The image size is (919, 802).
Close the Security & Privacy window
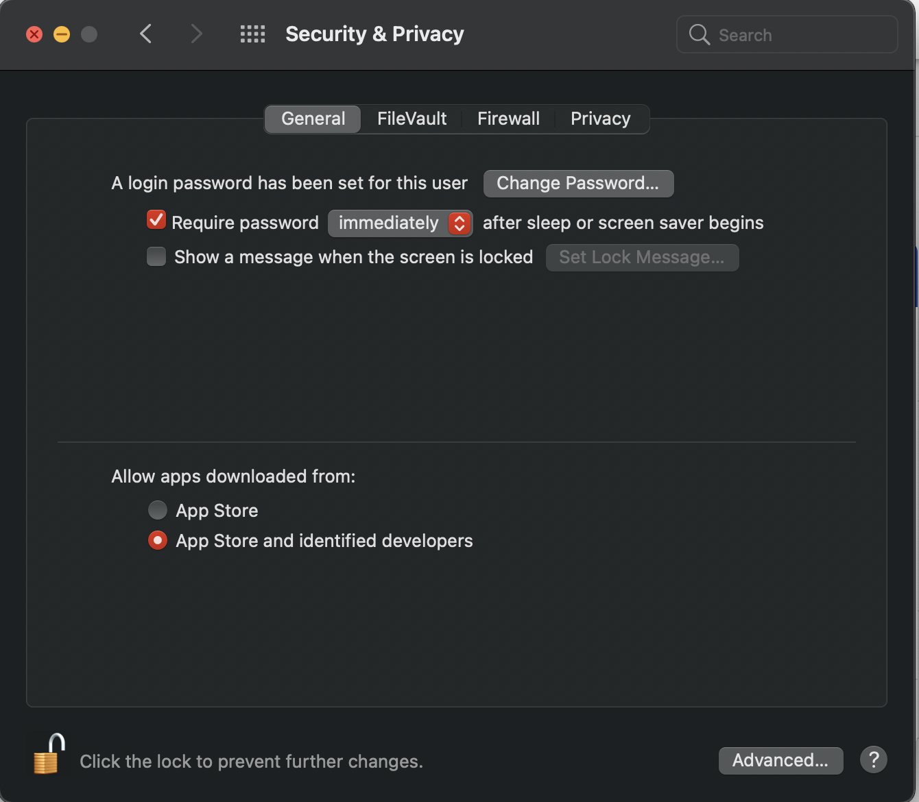tap(34, 34)
